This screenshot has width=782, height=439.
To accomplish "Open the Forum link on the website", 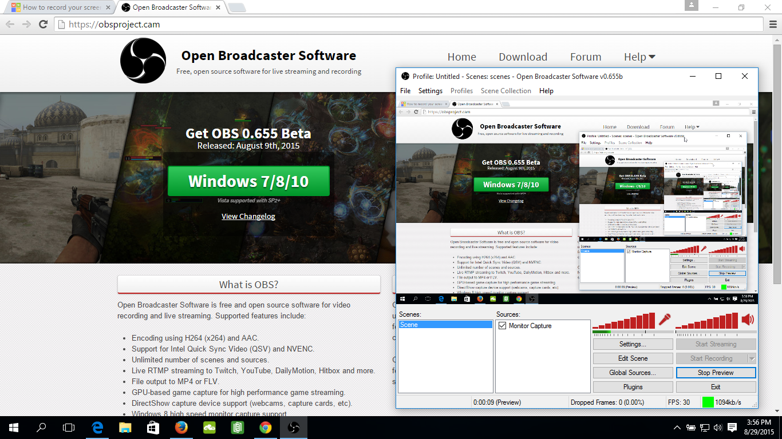I will click(586, 57).
